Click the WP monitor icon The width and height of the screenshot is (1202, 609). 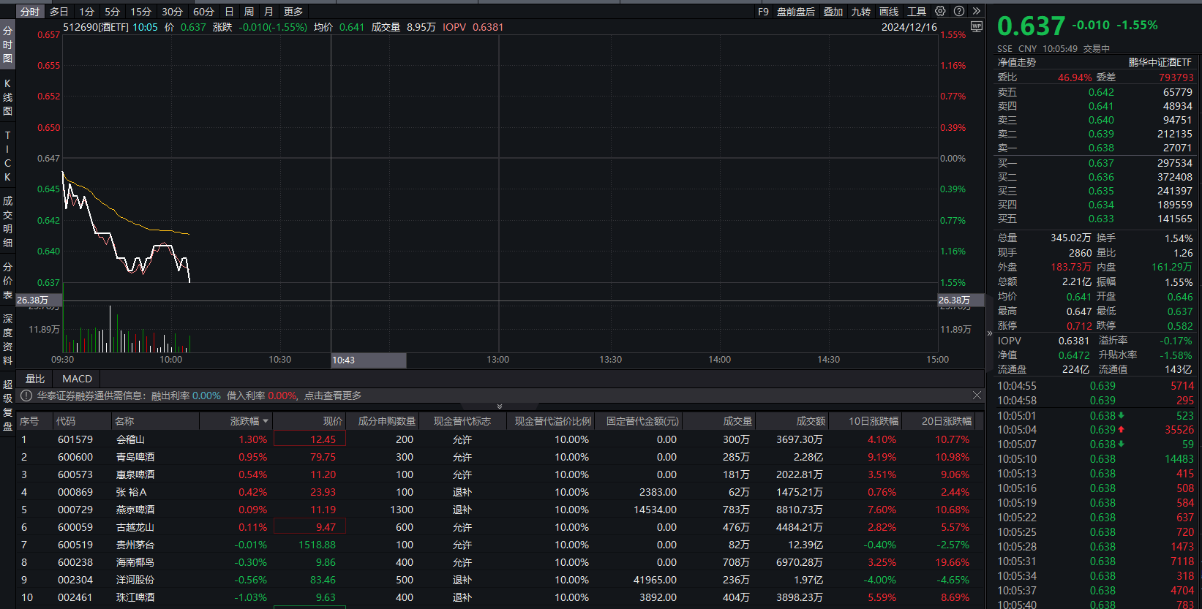pos(976,27)
